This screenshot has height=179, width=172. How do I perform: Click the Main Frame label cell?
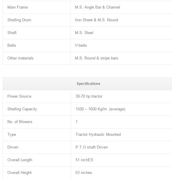pyautogui.click(x=37, y=7)
